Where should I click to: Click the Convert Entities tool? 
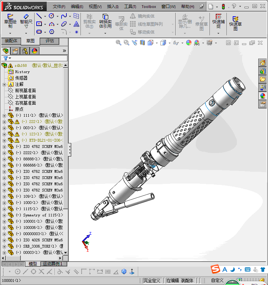pos(105,21)
